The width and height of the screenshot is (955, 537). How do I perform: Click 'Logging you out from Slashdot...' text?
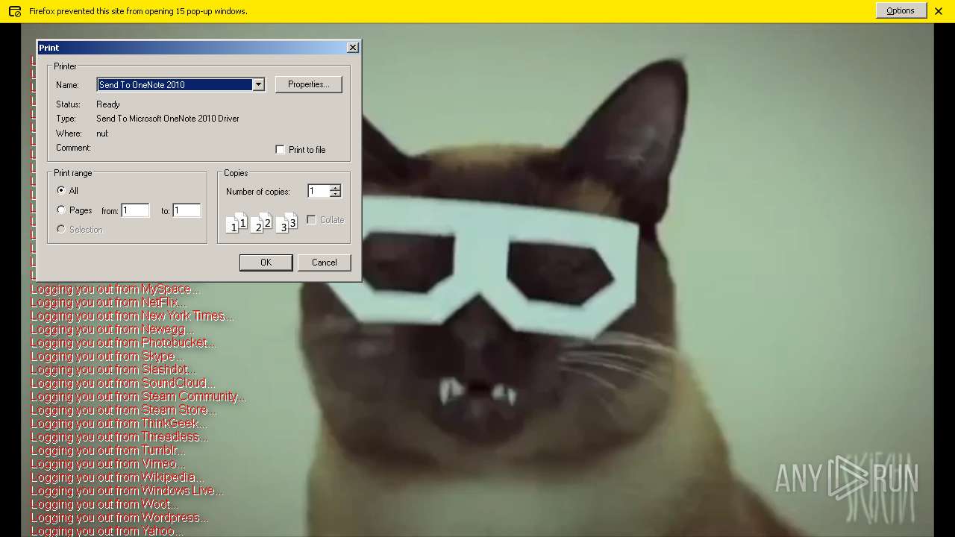pos(113,370)
